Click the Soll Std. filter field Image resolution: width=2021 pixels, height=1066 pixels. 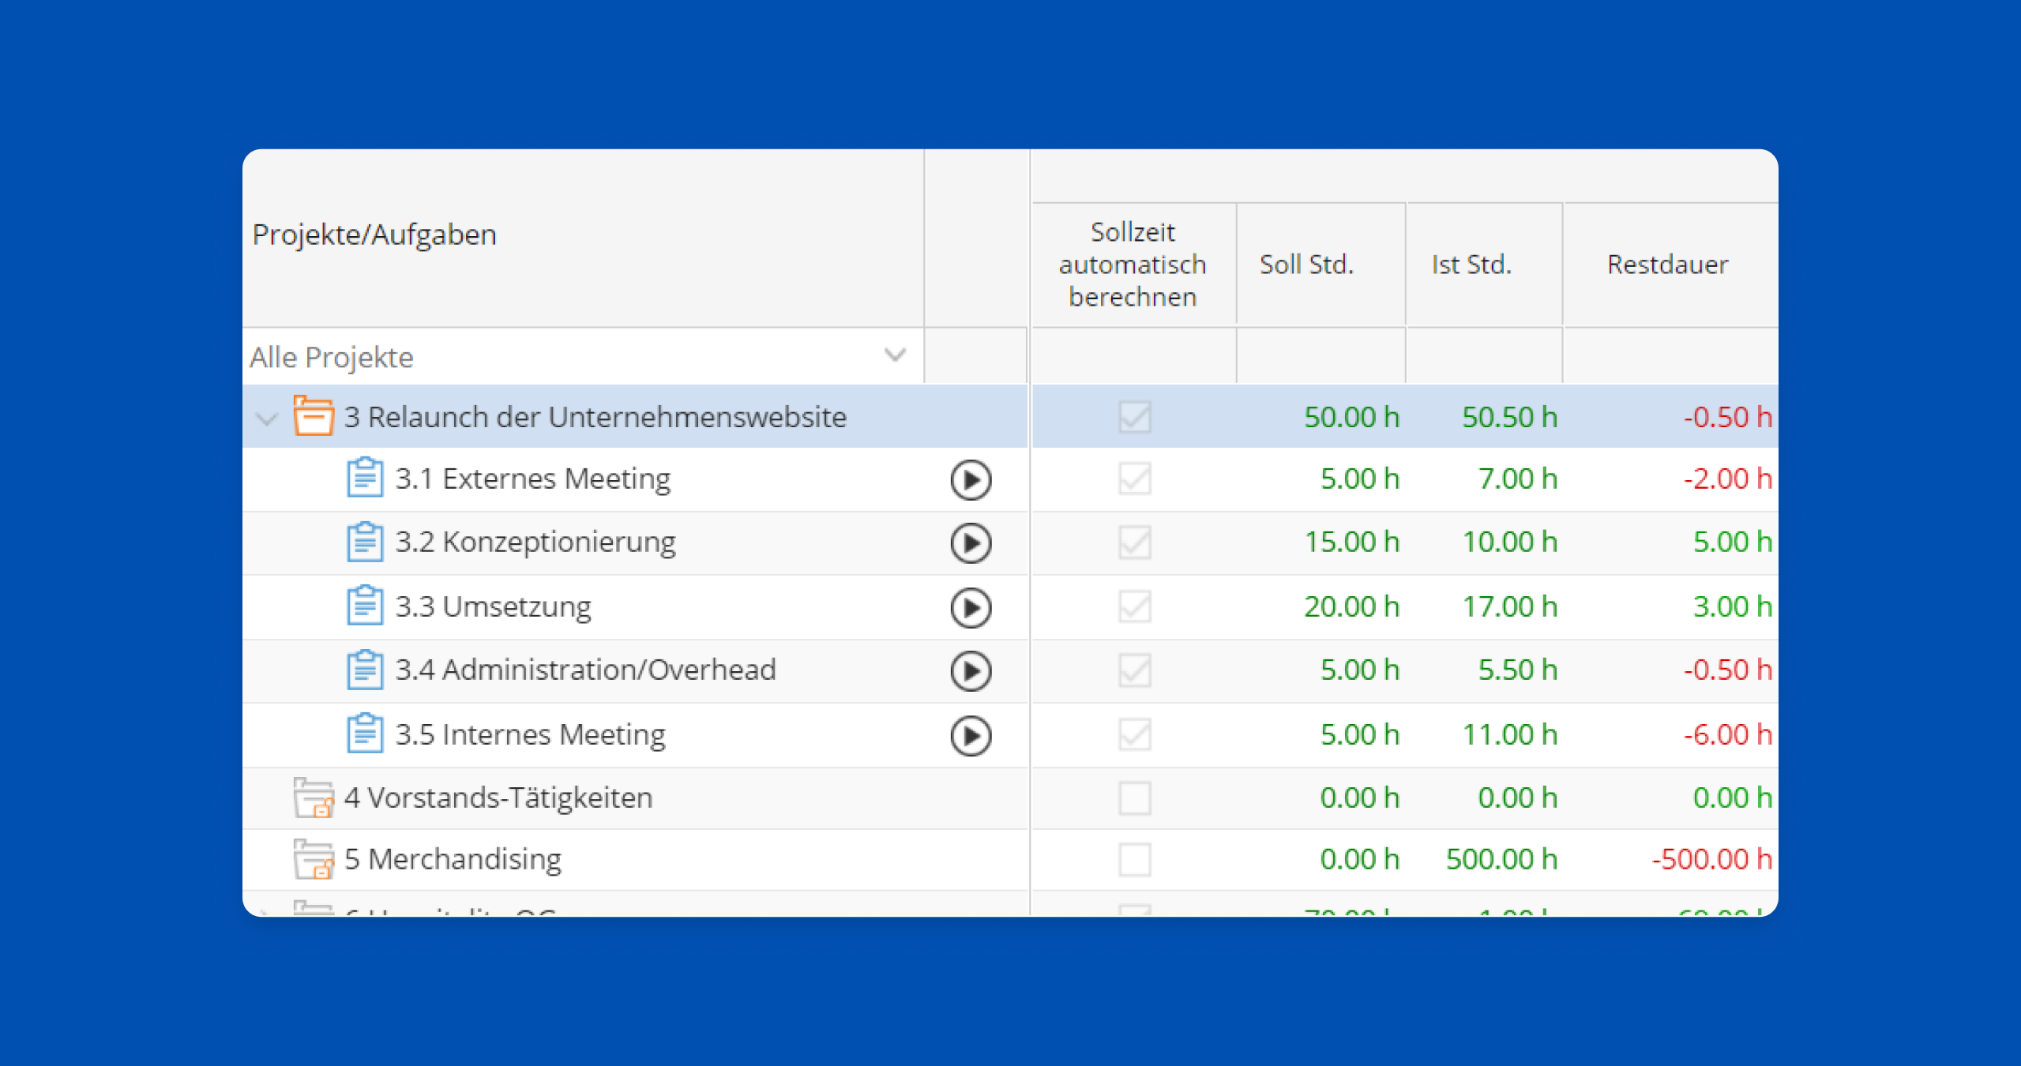pos(1320,356)
